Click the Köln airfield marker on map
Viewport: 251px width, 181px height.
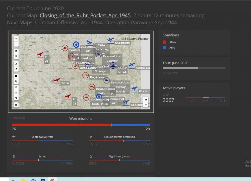click(x=57, y=80)
